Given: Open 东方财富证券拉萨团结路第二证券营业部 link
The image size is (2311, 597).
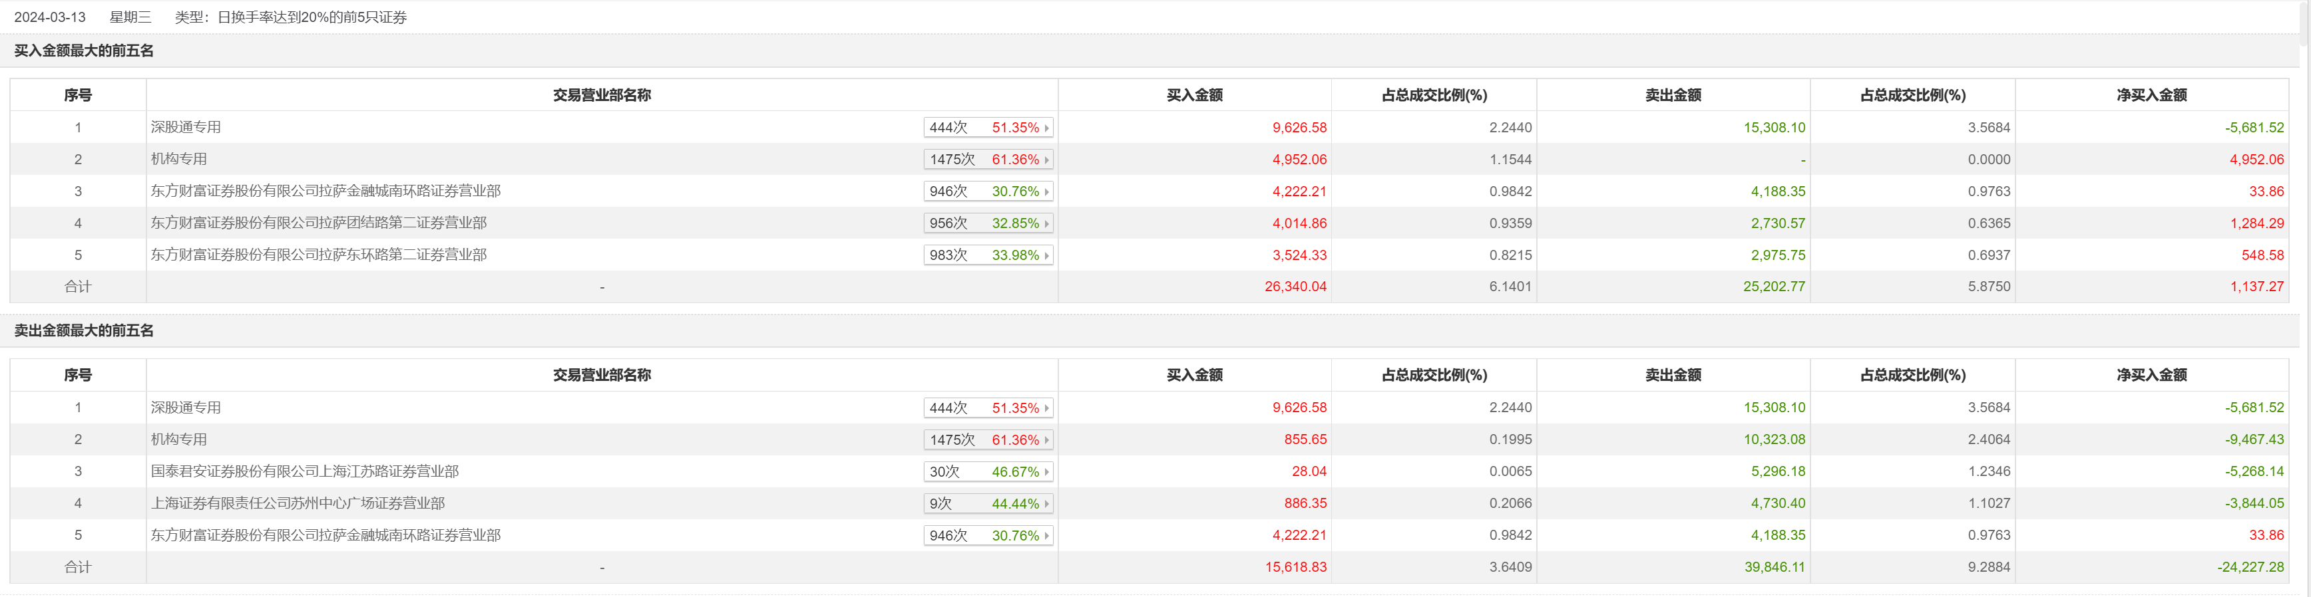Looking at the screenshot, I should tap(318, 223).
